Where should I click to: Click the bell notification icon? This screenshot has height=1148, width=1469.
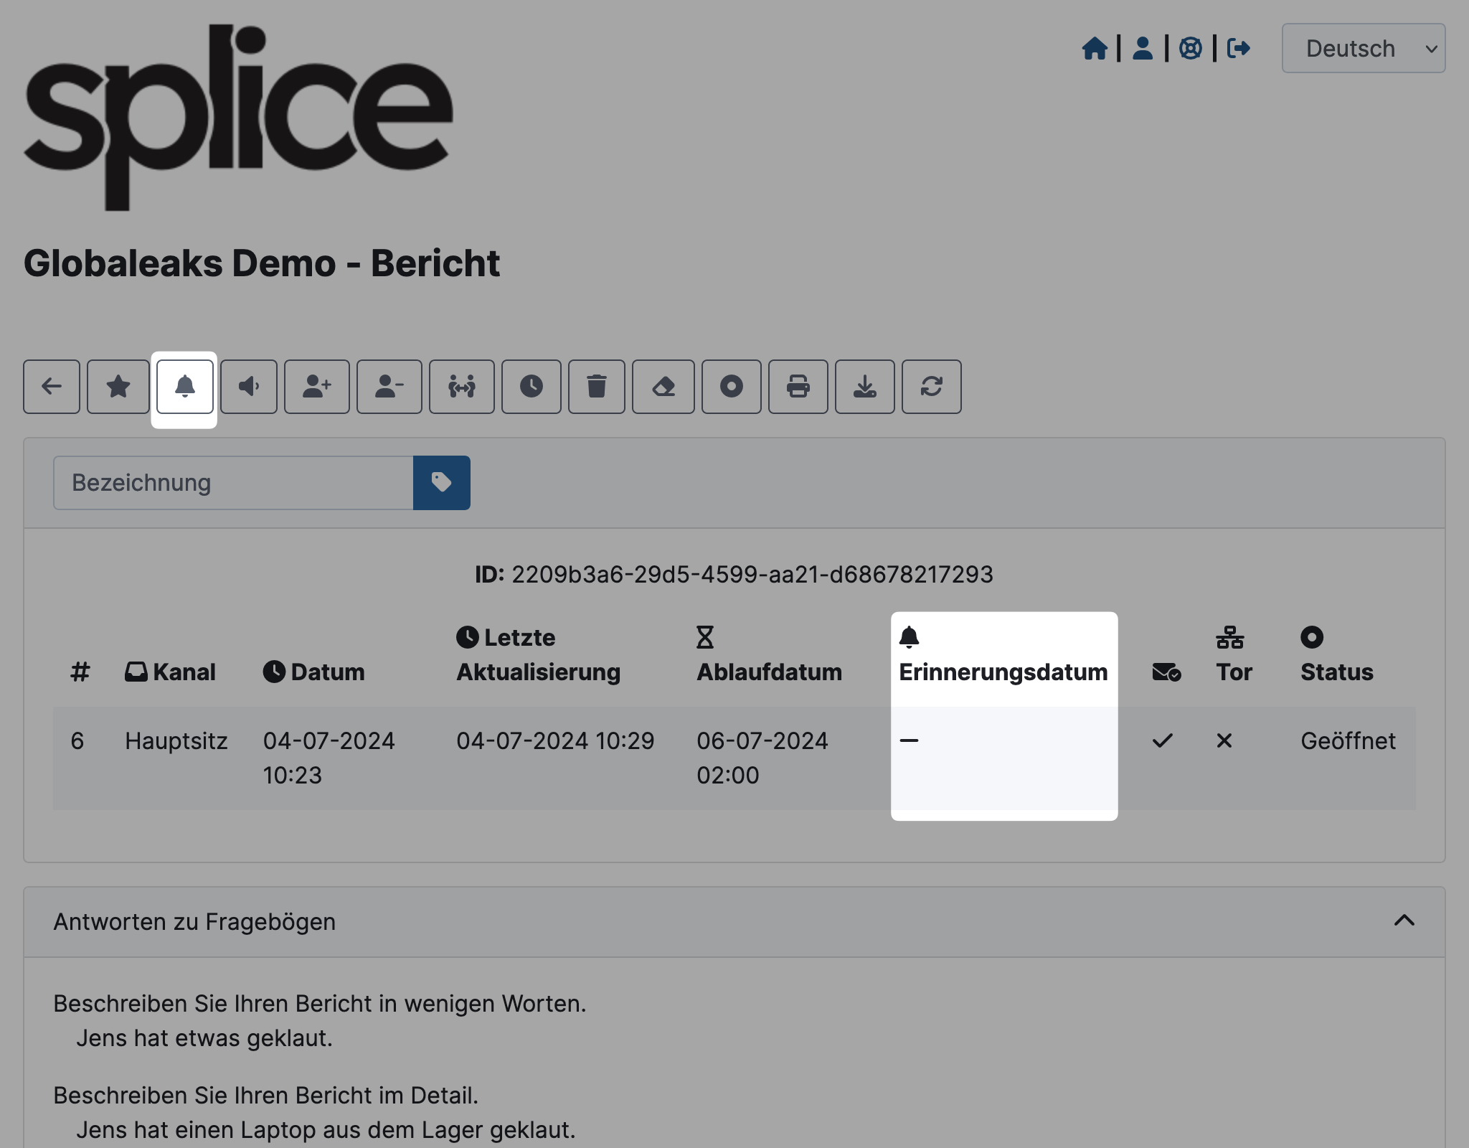[185, 385]
